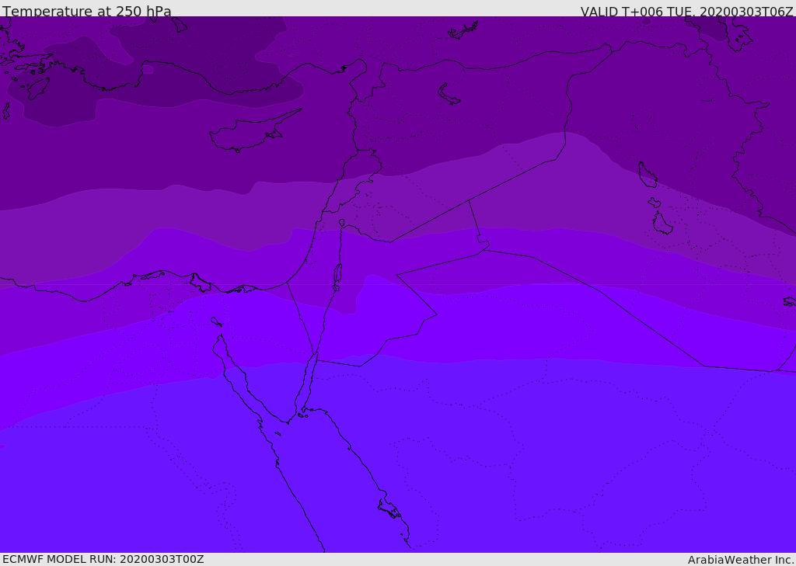The width and height of the screenshot is (796, 566).
Task: Click the 'Temperature at 250 hPa' title text
Action: tap(87, 11)
